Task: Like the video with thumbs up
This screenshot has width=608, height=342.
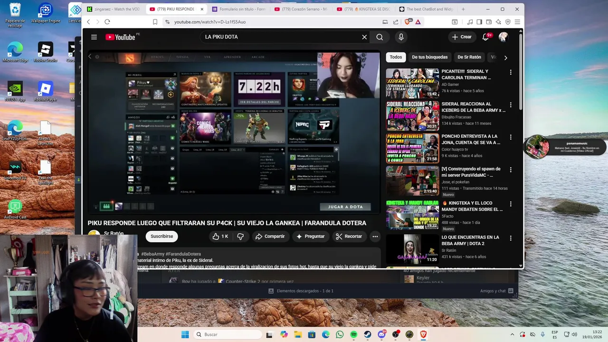Action: tap(220, 237)
